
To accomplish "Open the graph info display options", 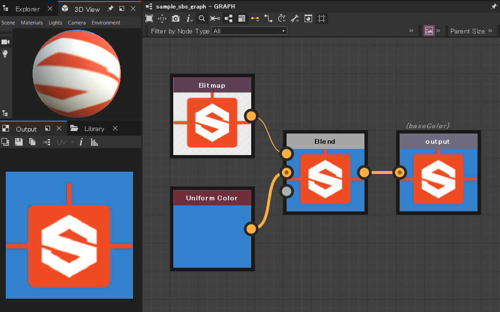I will 189,18.
